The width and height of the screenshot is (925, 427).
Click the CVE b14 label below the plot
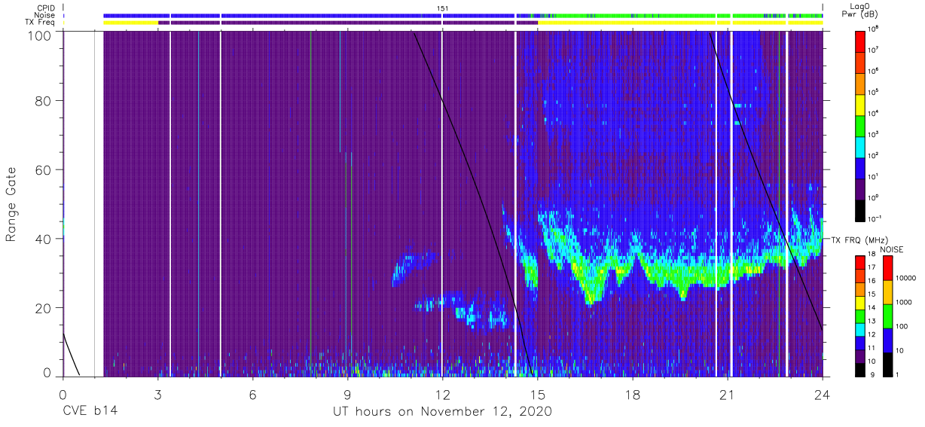tap(90, 411)
